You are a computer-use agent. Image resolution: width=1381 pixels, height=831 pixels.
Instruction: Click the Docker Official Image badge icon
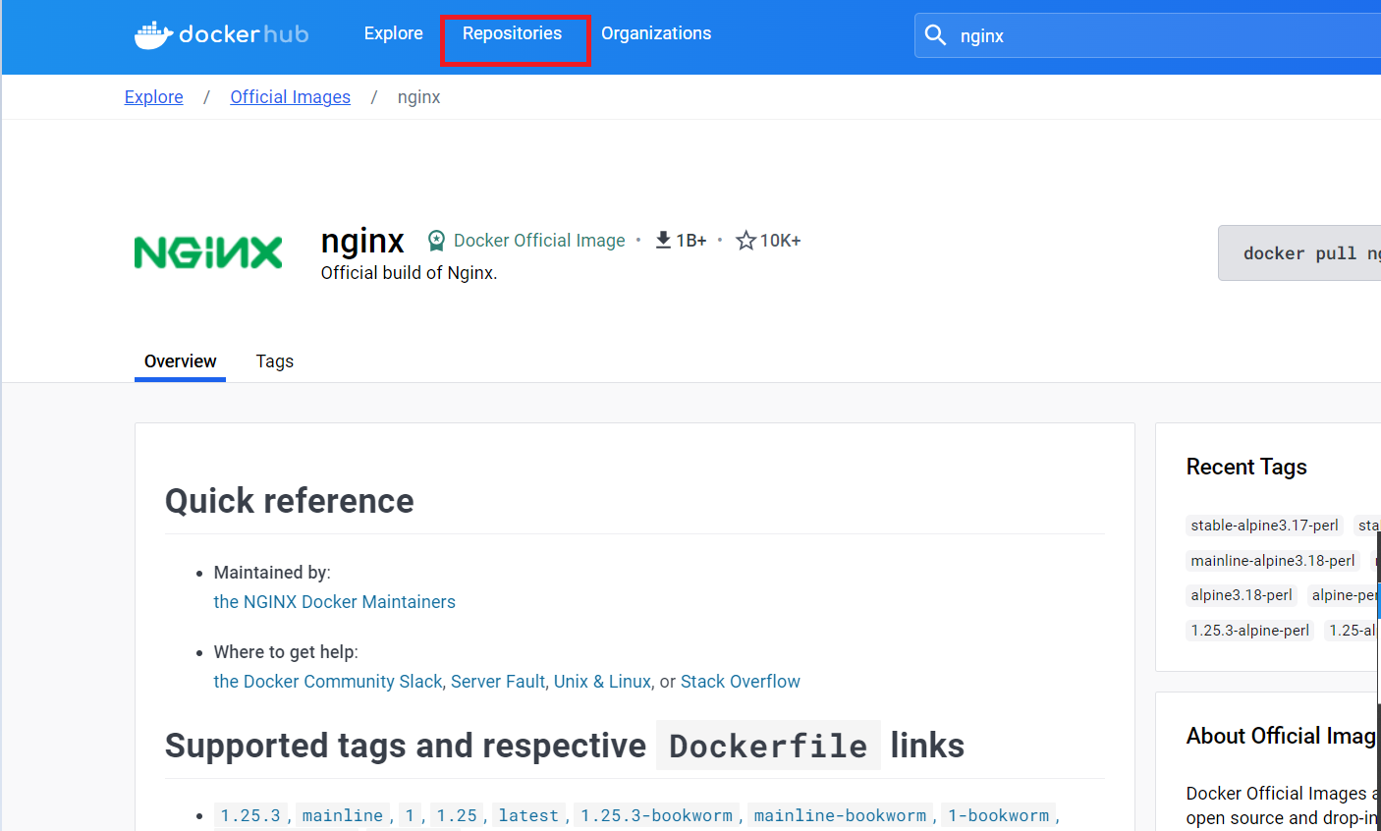tap(436, 241)
